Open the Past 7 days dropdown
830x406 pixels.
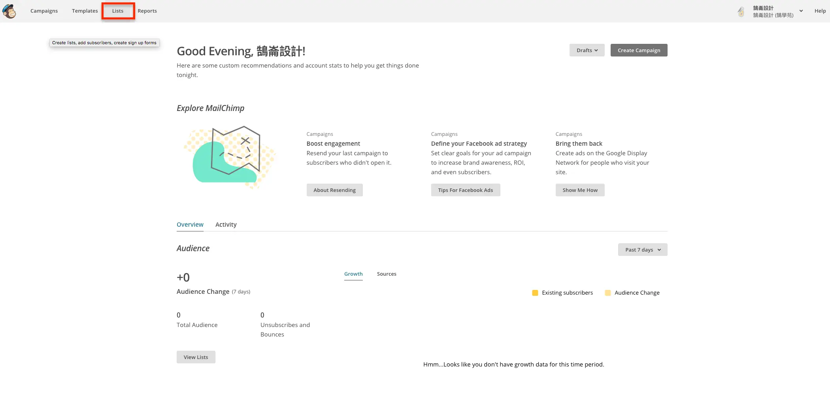click(643, 250)
